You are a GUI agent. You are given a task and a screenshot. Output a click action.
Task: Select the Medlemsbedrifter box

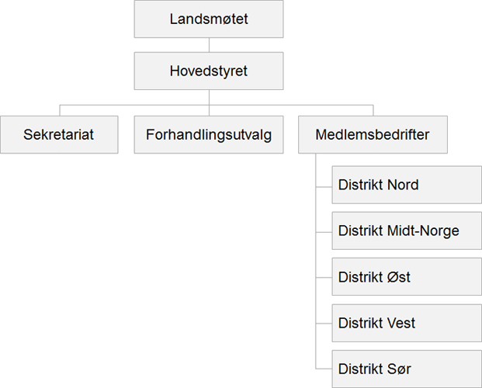click(x=372, y=134)
